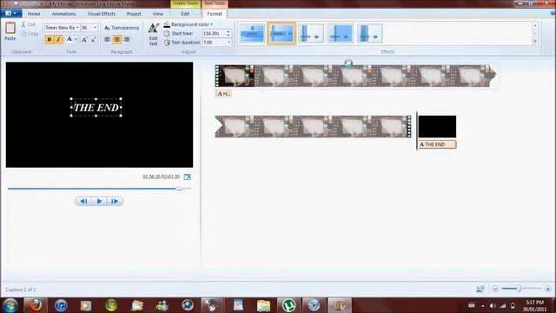This screenshot has height=313, width=556.
Task: Expand the Effects gallery more arrow
Action: [535, 42]
